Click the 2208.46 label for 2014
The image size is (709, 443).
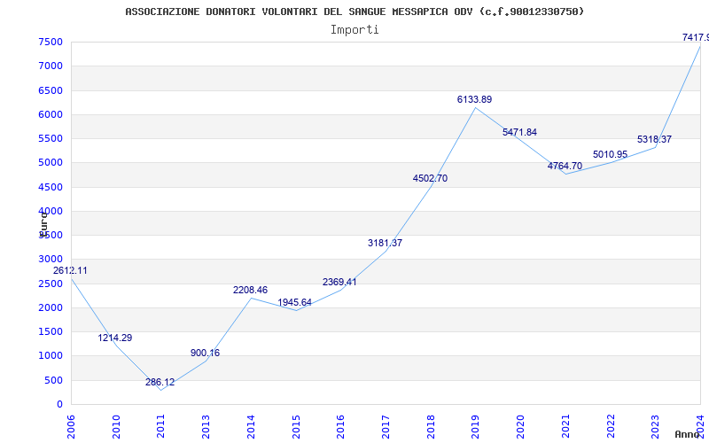[251, 291]
